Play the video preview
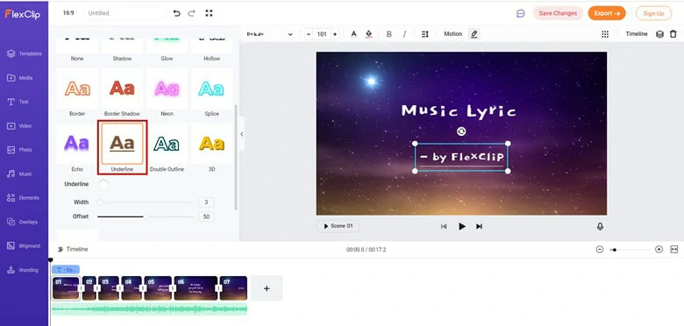The width and height of the screenshot is (684, 326). [462, 227]
